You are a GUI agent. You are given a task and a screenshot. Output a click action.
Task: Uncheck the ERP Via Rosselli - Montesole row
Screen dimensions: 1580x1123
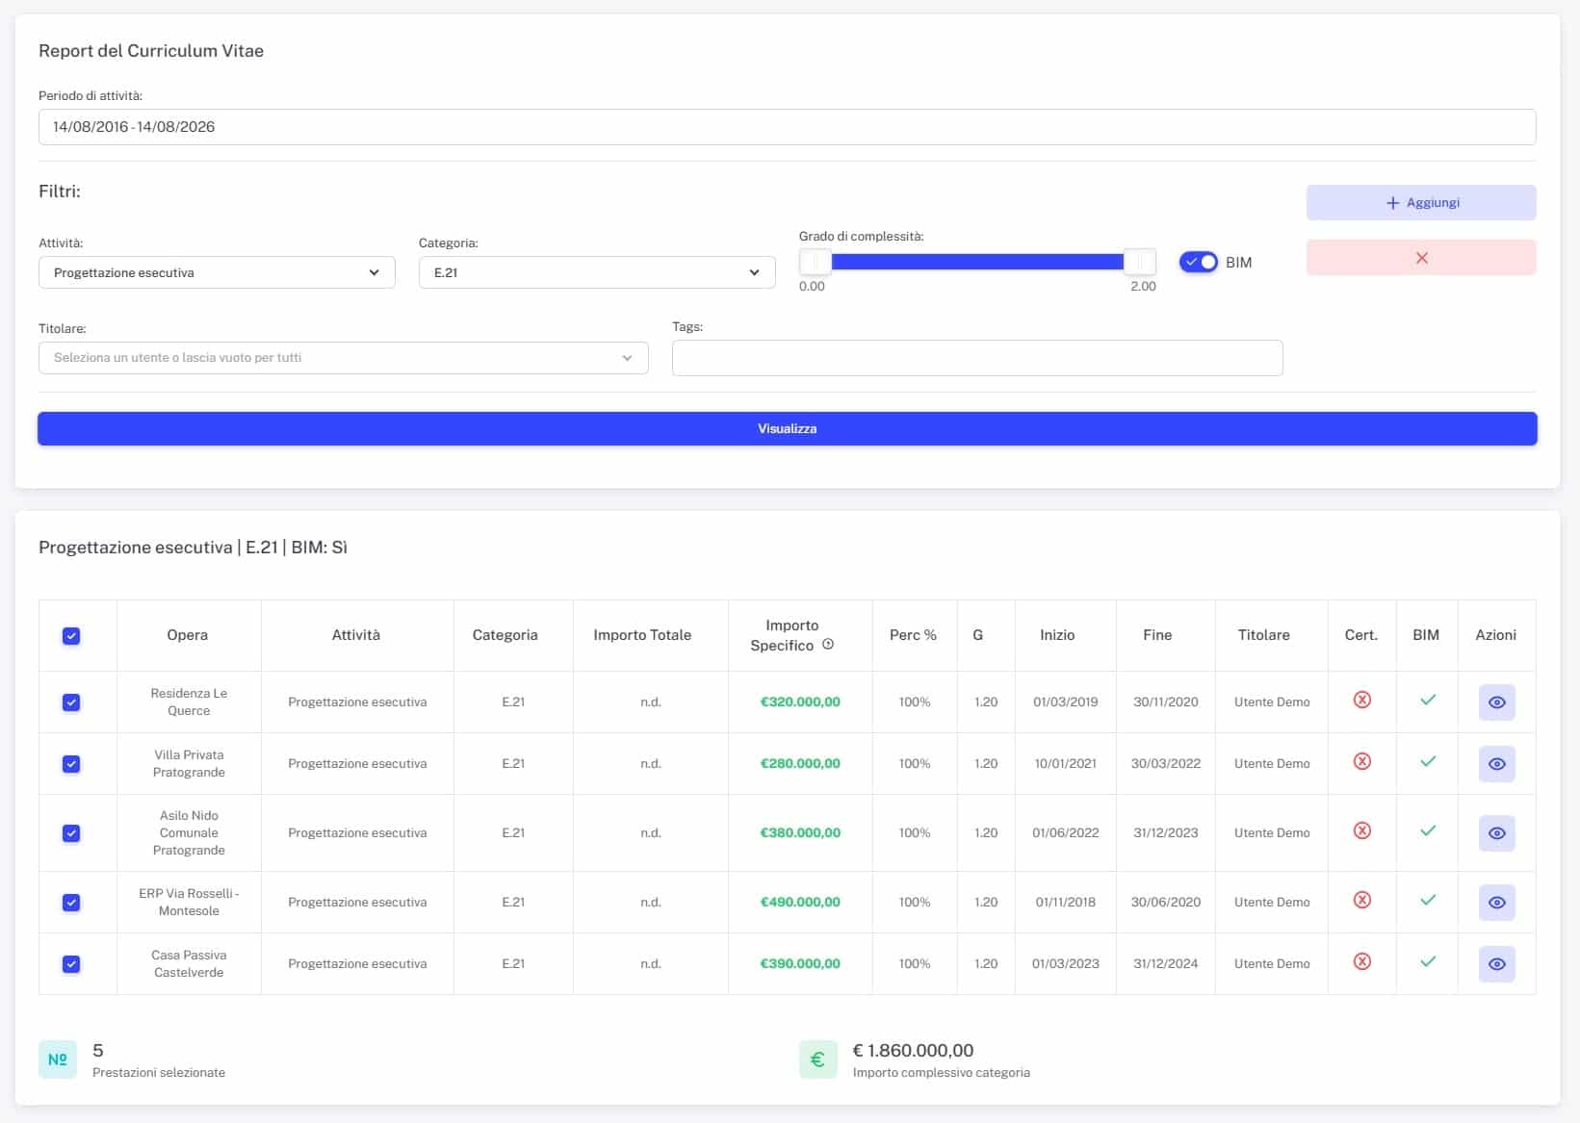click(x=71, y=903)
